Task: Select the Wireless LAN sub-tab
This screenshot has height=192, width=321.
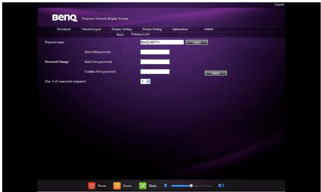Action: (x=140, y=35)
